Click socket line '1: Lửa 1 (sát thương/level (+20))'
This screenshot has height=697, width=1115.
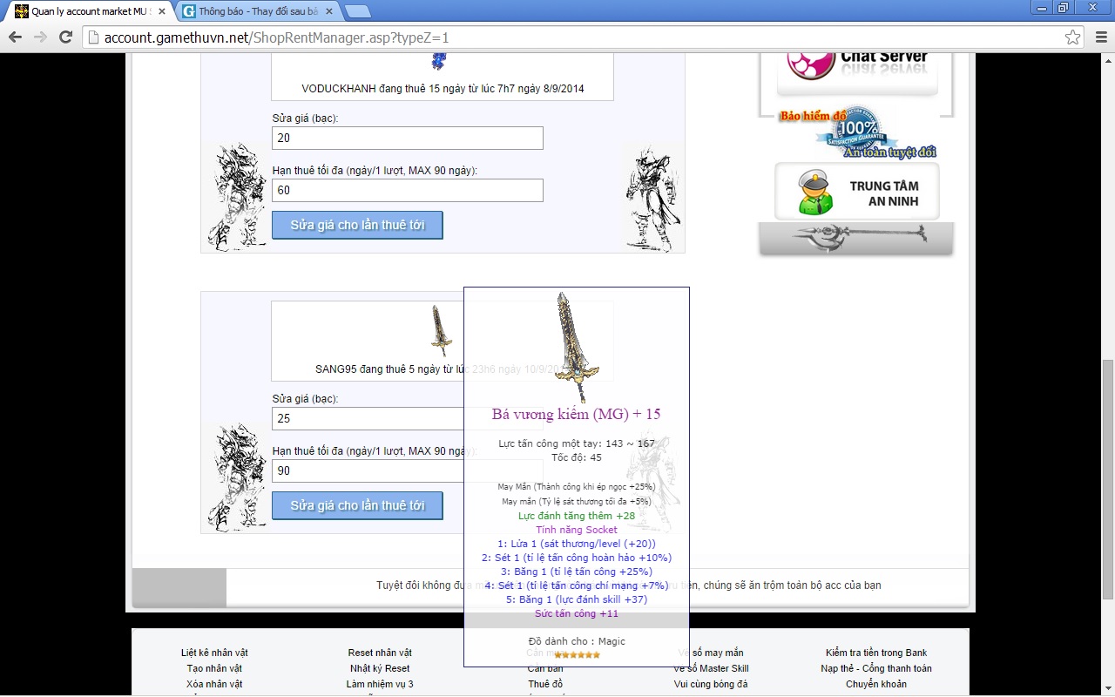(x=576, y=544)
